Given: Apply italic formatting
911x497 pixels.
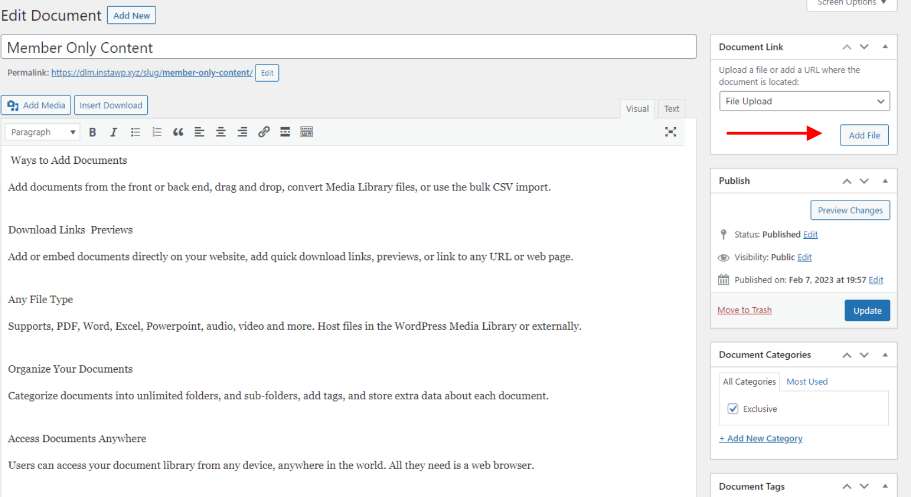Looking at the screenshot, I should click(x=113, y=132).
